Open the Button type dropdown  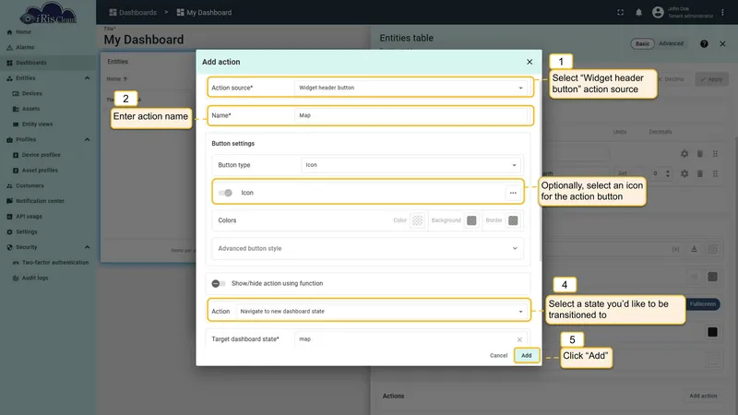pyautogui.click(x=411, y=165)
